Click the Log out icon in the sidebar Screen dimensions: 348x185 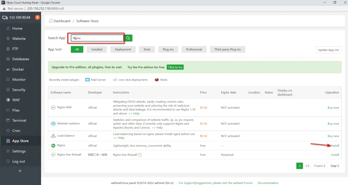(8, 161)
